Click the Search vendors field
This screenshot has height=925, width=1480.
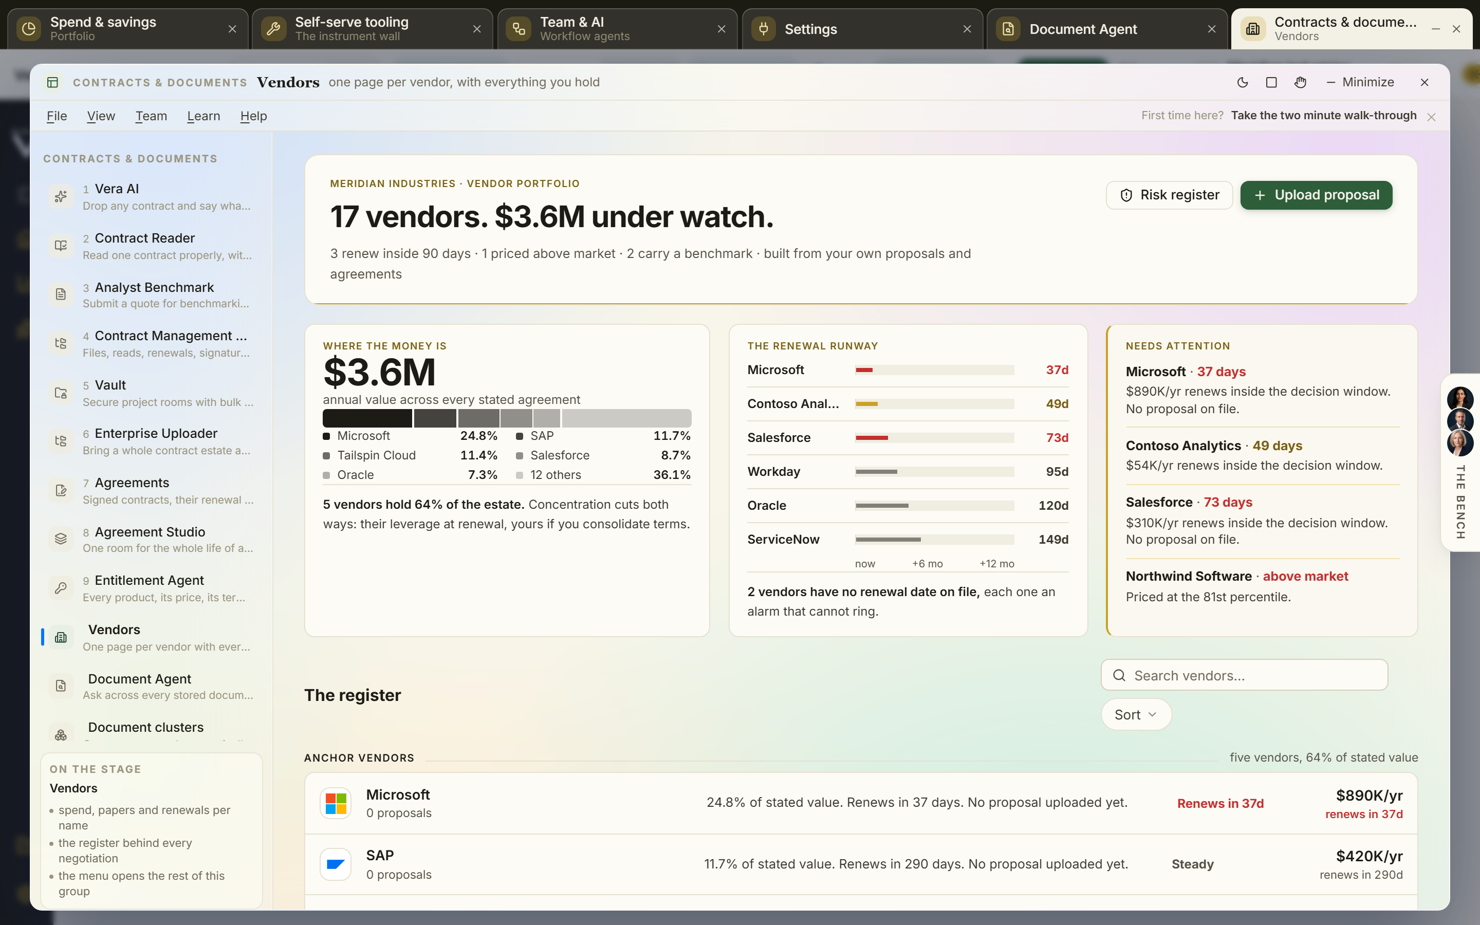pos(1244,675)
